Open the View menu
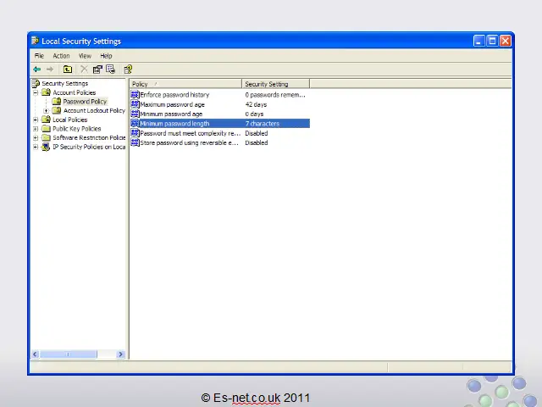The image size is (542, 407). tap(85, 56)
